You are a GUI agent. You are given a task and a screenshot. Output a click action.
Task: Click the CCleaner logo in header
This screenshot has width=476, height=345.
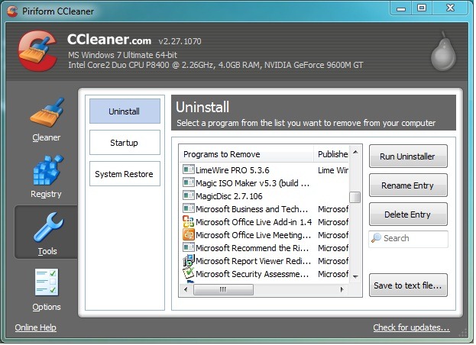[38, 51]
